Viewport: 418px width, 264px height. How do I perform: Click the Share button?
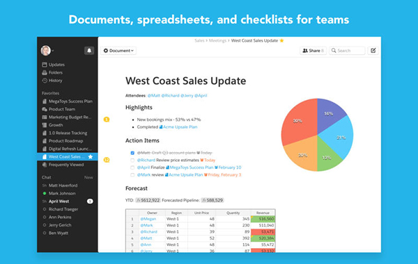pos(313,51)
